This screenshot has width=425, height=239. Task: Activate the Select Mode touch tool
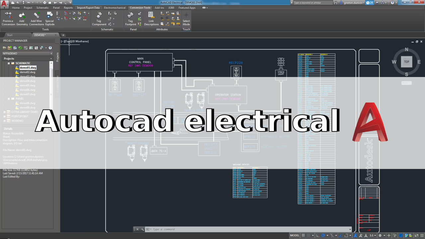186,19
